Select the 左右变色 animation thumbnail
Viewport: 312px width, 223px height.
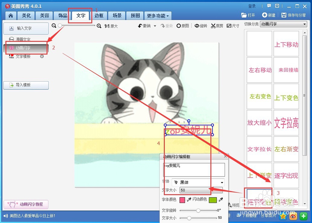[x=259, y=96]
